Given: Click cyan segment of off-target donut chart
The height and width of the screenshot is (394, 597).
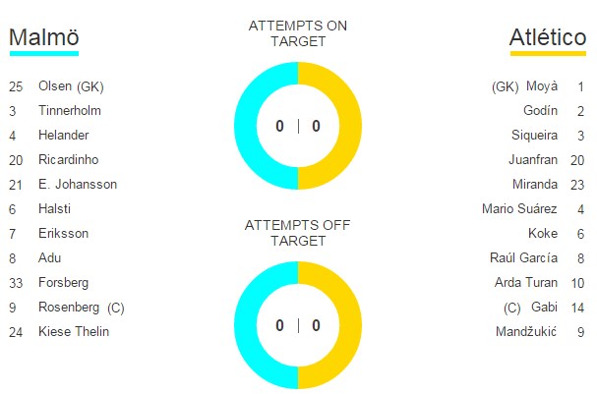Looking at the screenshot, I should 245,325.
